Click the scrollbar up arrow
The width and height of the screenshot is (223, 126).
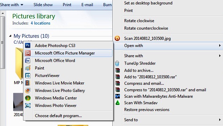(x=3, y=13)
